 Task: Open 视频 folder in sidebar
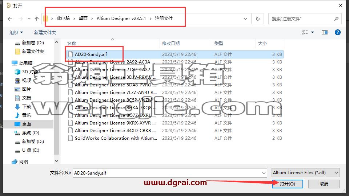tap(23, 81)
